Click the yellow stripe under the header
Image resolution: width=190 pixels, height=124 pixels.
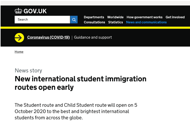pyautogui.click(x=95, y=28)
